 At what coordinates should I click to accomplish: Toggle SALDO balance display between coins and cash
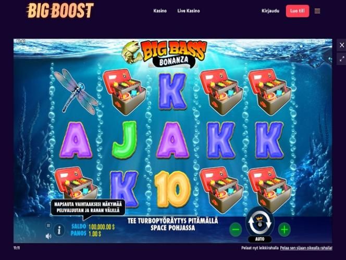pyautogui.click(x=93, y=227)
